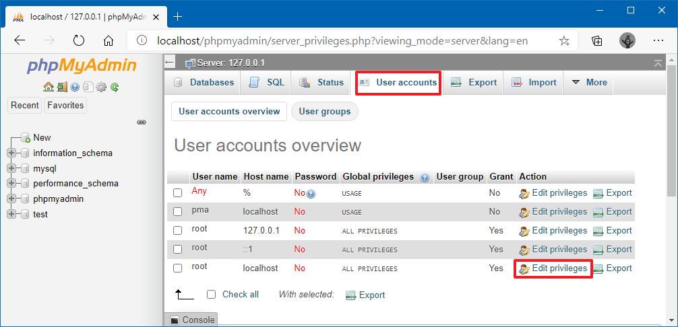Viewport: 678px width, 327px height.
Task: Open the More dropdown menu
Action: [x=589, y=82]
